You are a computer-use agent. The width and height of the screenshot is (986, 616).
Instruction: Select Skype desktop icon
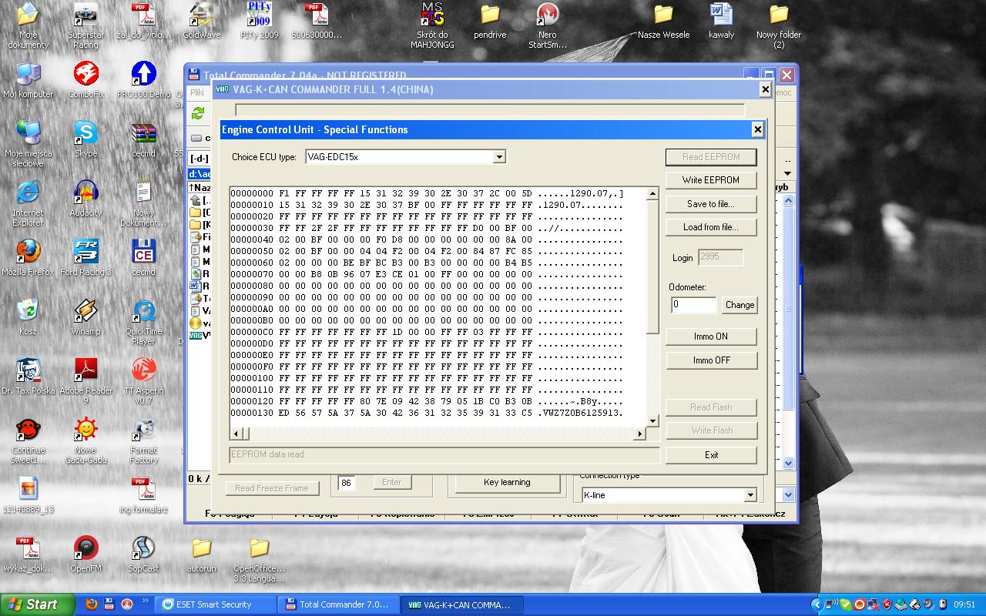click(x=86, y=140)
